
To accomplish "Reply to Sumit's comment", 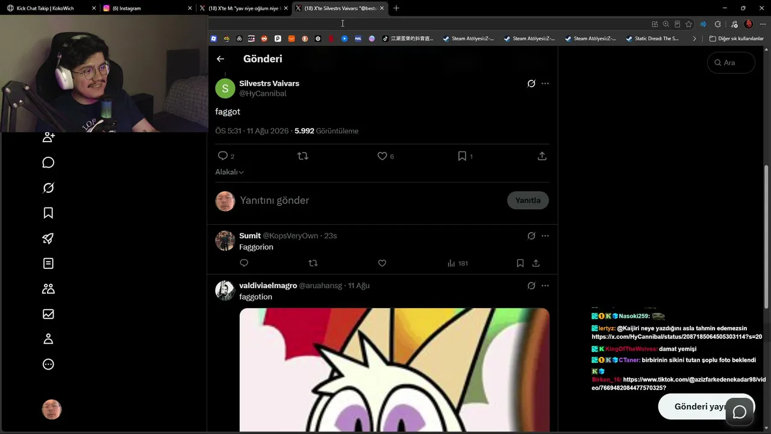I will 244,263.
